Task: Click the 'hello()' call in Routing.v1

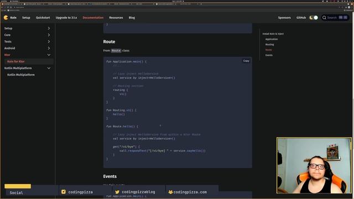Action: tap(119, 114)
